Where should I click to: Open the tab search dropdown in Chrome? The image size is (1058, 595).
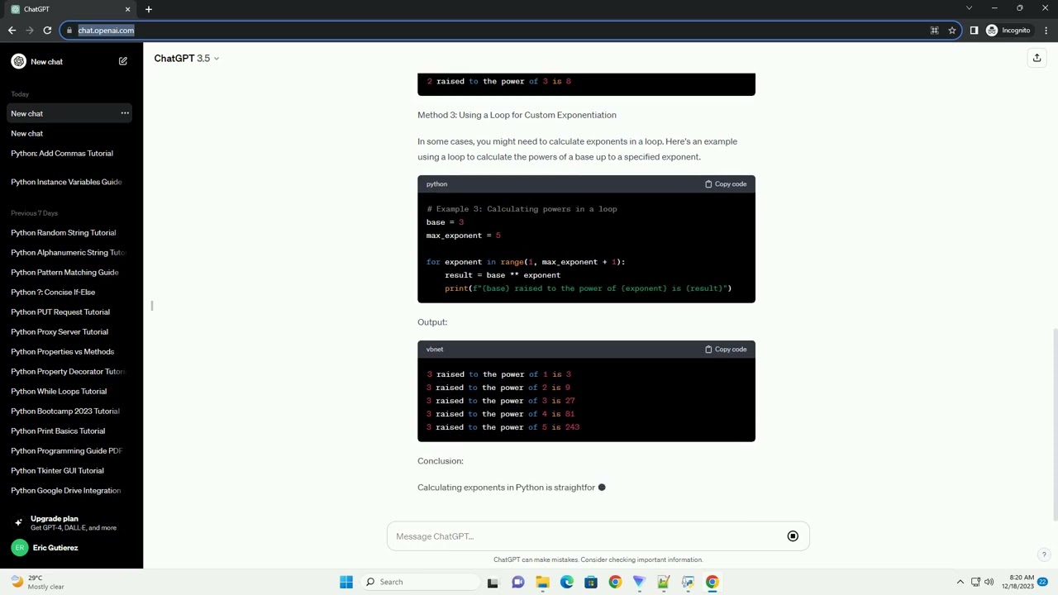[x=969, y=8]
